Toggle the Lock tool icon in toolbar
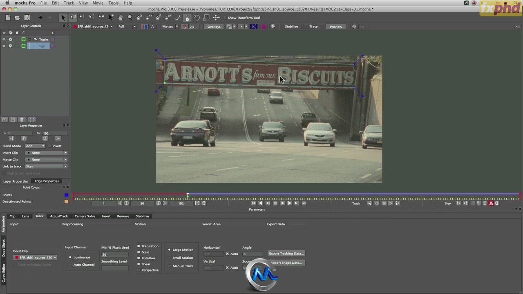This screenshot has height=294, width=523. (x=187, y=18)
